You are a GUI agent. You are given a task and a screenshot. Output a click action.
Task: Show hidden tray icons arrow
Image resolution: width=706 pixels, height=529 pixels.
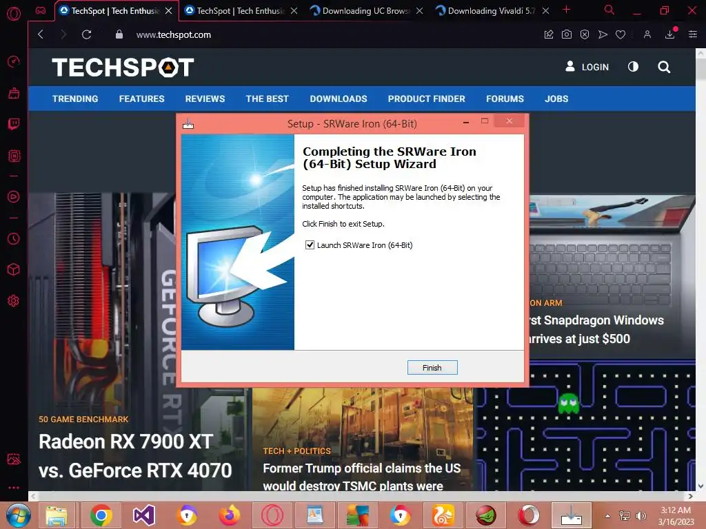(x=607, y=515)
